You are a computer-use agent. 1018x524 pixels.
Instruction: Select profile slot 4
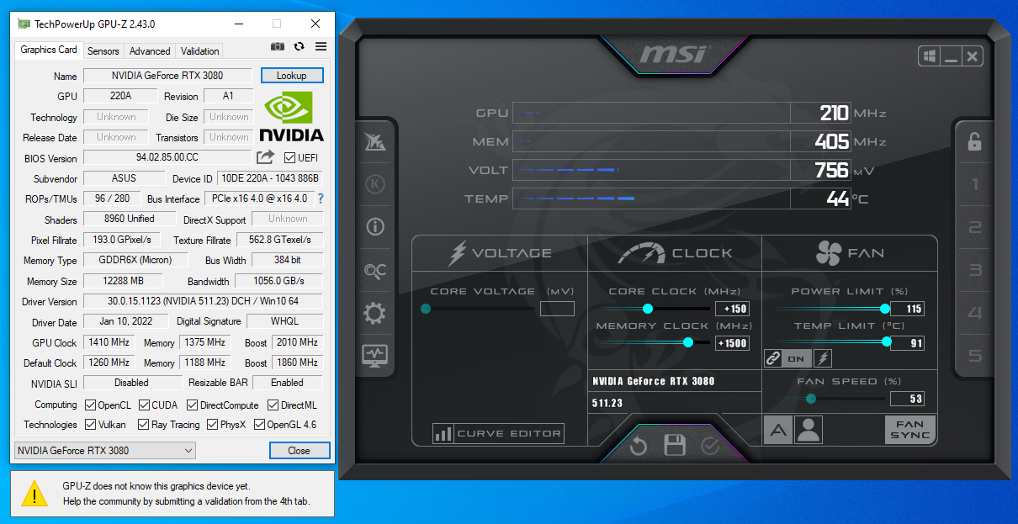tap(975, 313)
